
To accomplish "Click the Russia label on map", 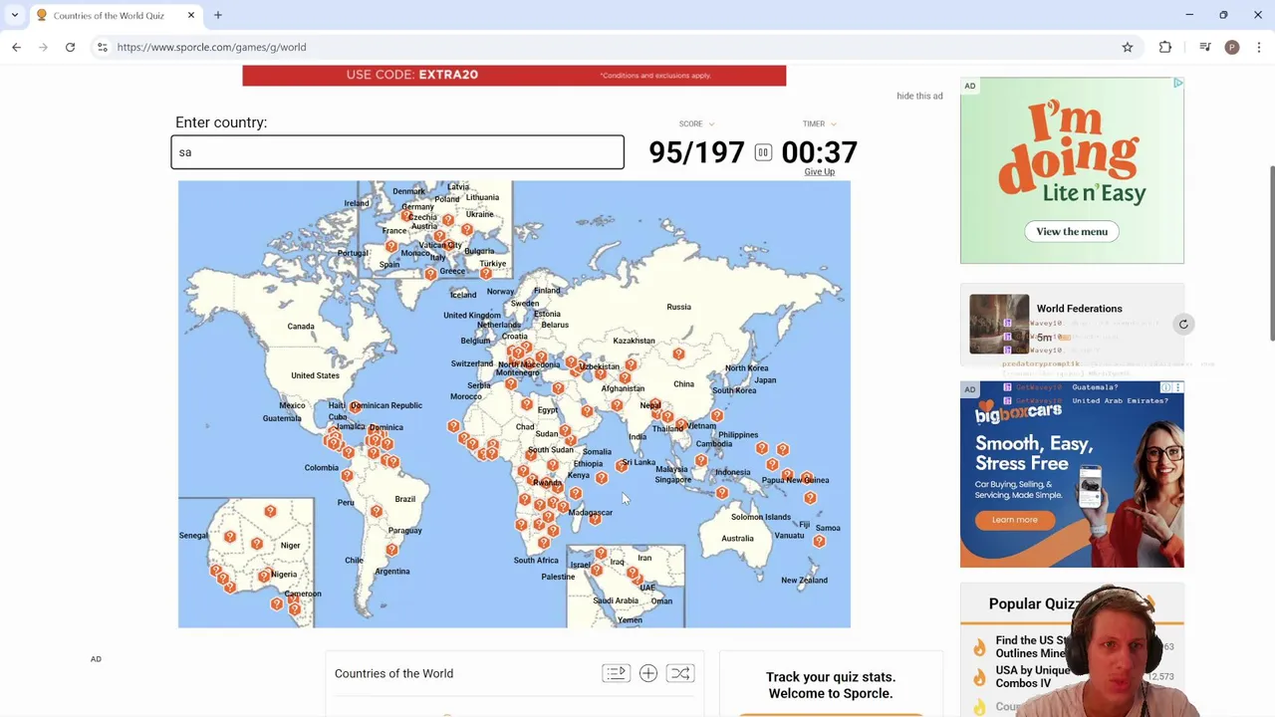I will click(x=678, y=307).
